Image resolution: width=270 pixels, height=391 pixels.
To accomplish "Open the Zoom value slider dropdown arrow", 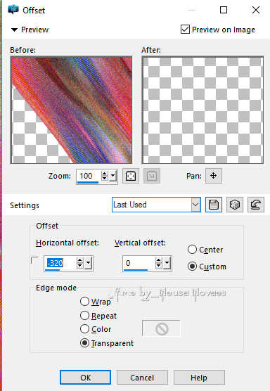I will [x=113, y=176].
